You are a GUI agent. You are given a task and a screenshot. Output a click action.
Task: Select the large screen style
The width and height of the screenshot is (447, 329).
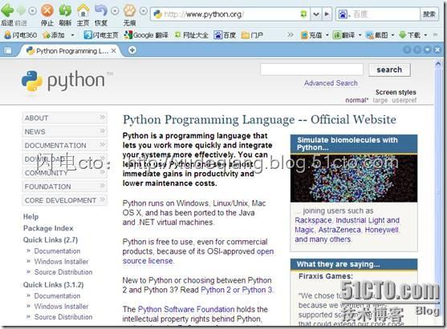coord(380,100)
